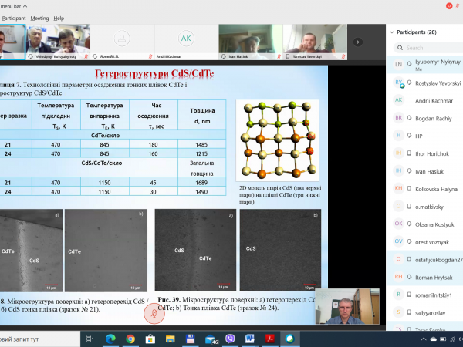Image resolution: width=463 pixels, height=347 pixels.
Task: Open Microsoft Word from the taskbar
Action: tap(250, 339)
